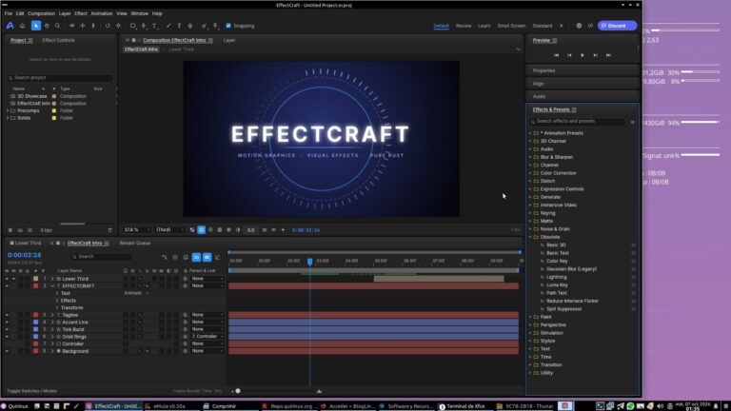Click the Search effects and presets field
731x411 pixels.
point(578,121)
